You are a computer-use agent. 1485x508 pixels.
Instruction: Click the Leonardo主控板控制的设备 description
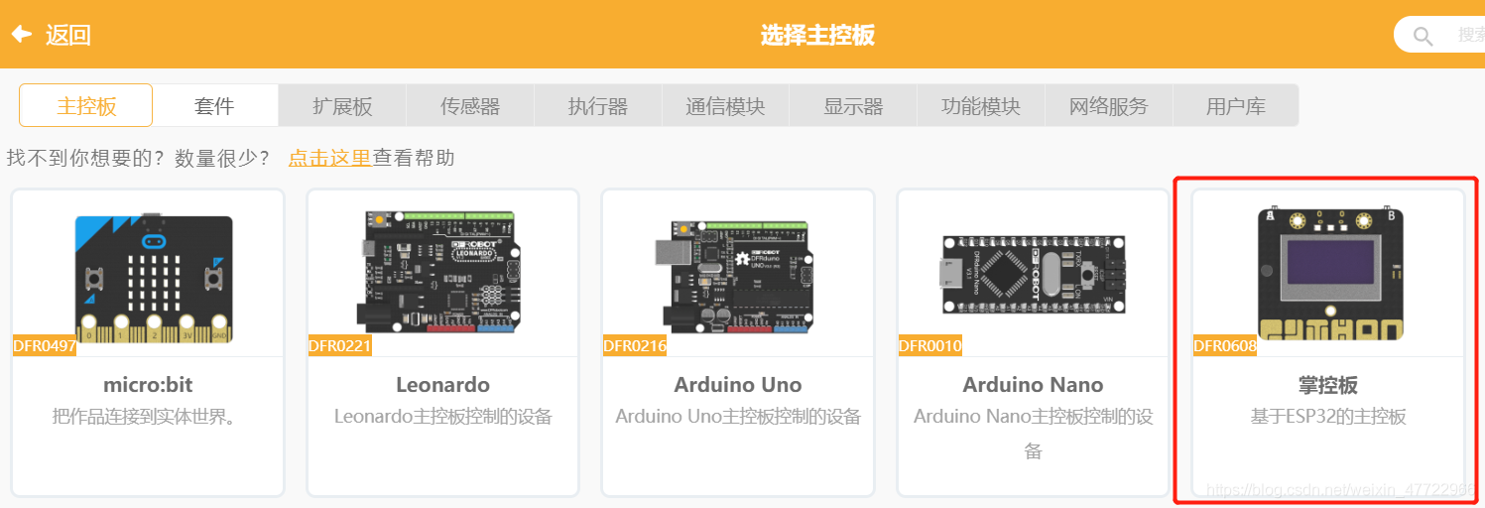[442, 417]
